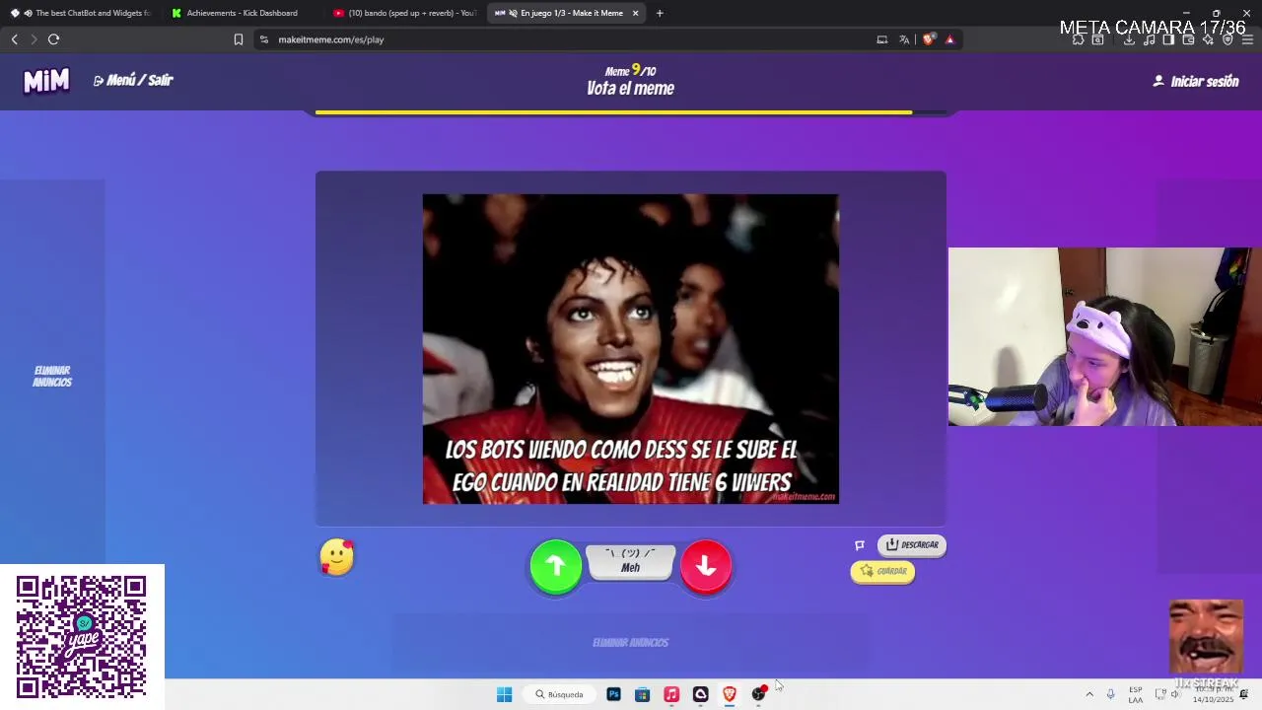Open site settings icon in address bar
Viewport: 1262px width, 710px height.
pyautogui.click(x=263, y=39)
